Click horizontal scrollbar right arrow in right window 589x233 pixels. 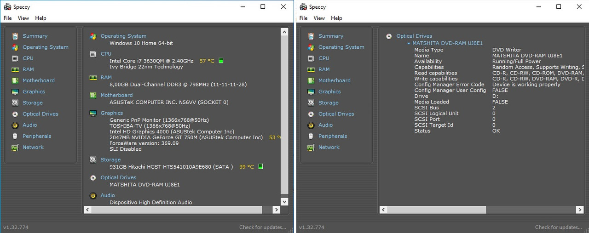pyautogui.click(x=580, y=210)
